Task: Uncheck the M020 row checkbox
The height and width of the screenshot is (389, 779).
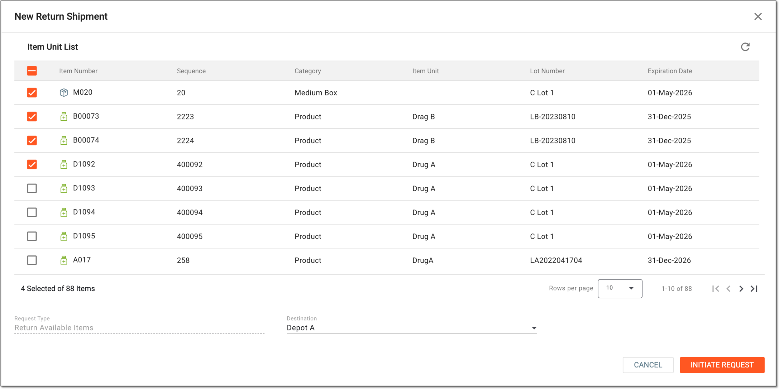Action: (x=32, y=93)
